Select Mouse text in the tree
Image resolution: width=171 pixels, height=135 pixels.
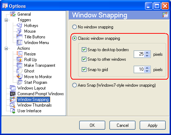[x=30, y=31]
